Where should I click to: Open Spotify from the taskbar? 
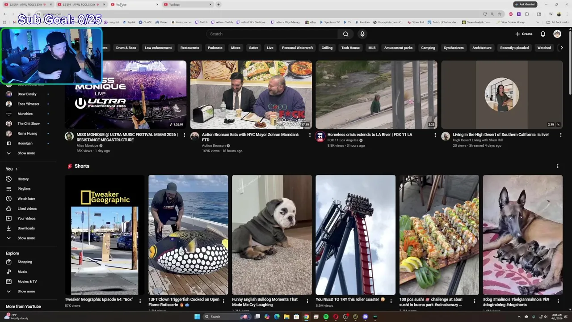coord(326,317)
